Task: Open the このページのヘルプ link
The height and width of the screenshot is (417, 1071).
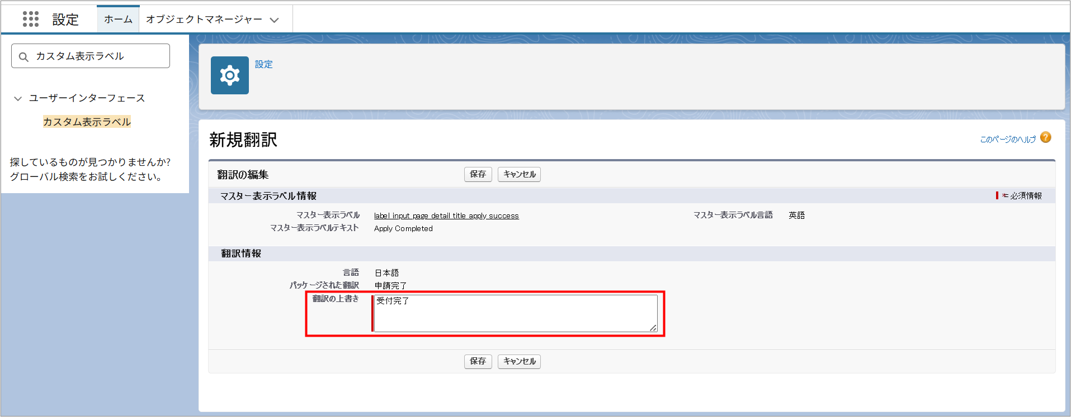Action: pyautogui.click(x=1007, y=139)
